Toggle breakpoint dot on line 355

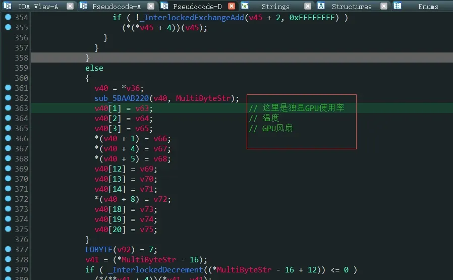[8, 27]
